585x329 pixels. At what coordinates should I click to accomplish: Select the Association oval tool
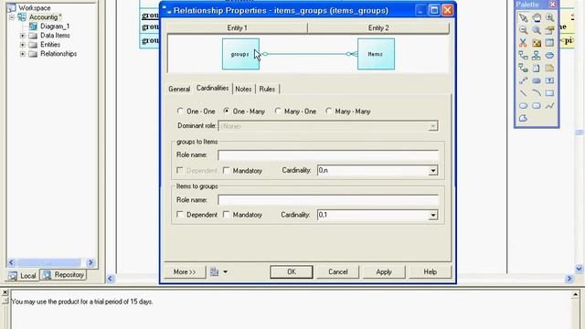[x=549, y=56]
